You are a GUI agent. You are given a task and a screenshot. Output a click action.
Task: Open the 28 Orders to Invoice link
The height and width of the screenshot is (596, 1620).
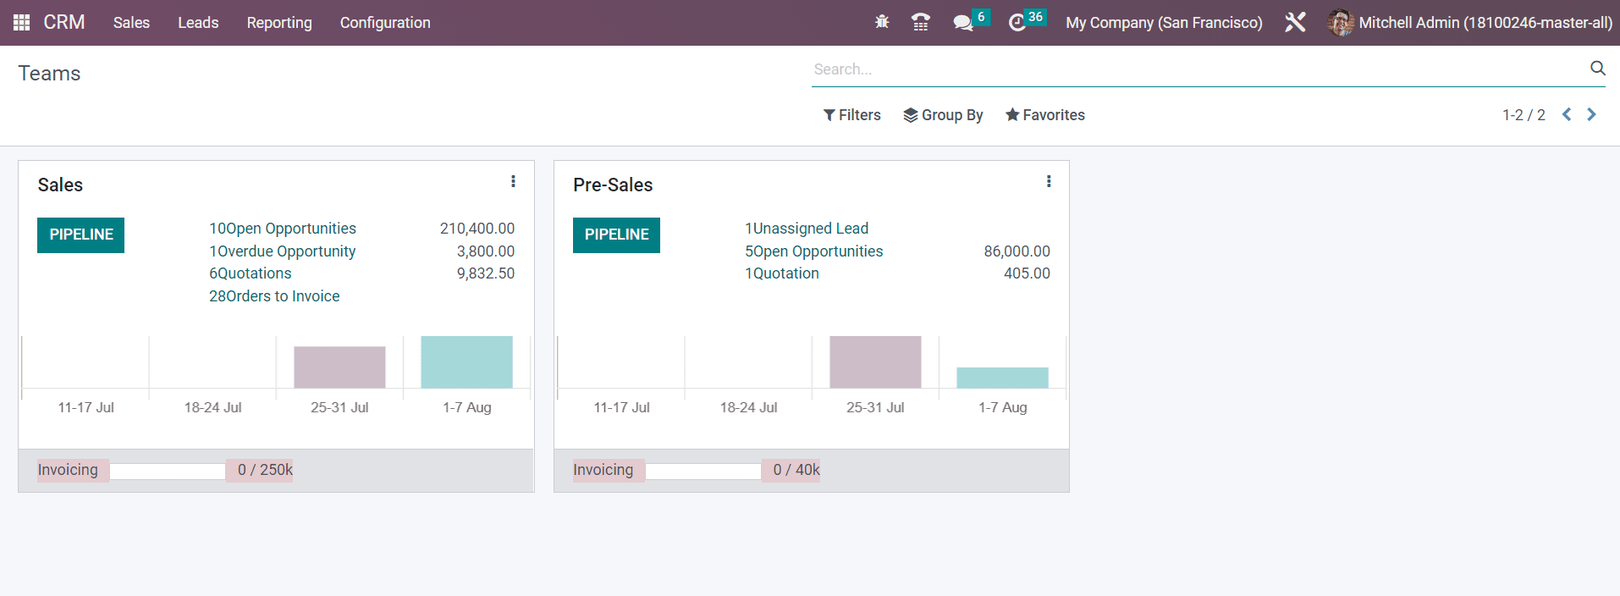coord(274,296)
